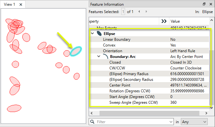Screen dimensions: 215x127
Task: Click the horizontal scrollbar right arrow
Action: pos(206,113)
